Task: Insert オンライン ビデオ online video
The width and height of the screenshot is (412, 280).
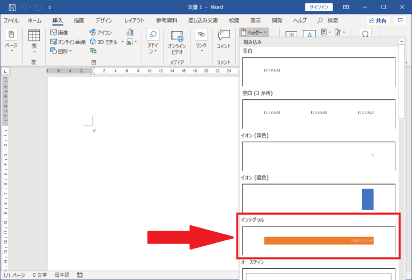Action: [x=177, y=42]
